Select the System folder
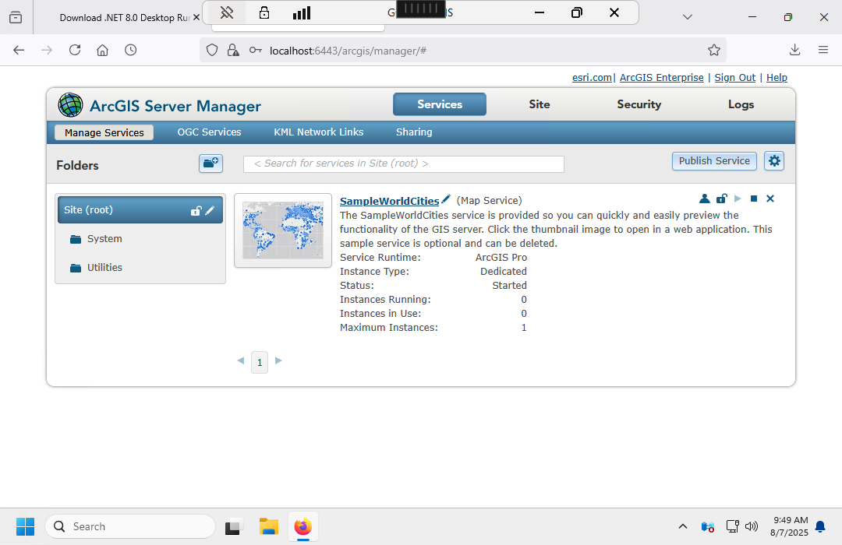 pyautogui.click(x=104, y=239)
